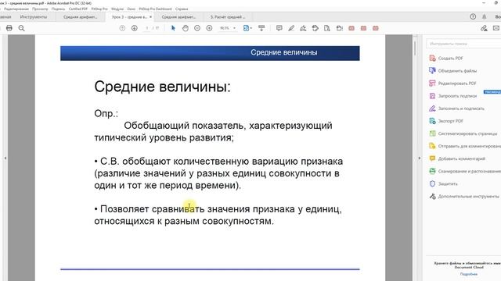Open the Редактирование menu
The image size is (501, 281).
click(16, 9)
